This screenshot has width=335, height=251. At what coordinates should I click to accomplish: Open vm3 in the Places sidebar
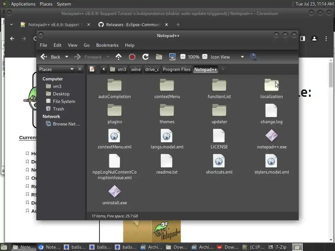coord(57,86)
